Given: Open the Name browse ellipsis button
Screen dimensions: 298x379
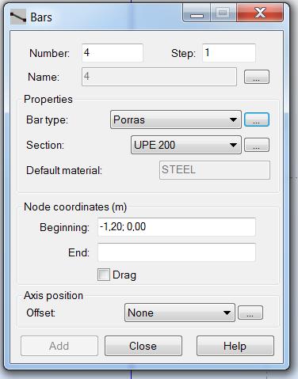Looking at the screenshot, I should tap(257, 77).
